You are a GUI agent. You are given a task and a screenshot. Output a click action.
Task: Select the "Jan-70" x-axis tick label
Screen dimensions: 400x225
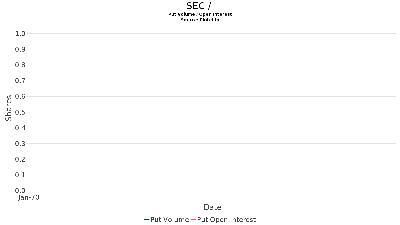pos(29,197)
